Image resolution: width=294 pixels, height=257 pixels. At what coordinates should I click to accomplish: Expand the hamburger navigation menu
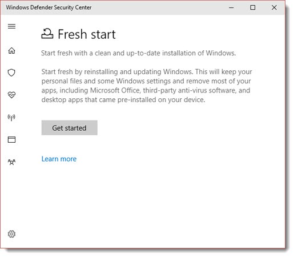11,26
